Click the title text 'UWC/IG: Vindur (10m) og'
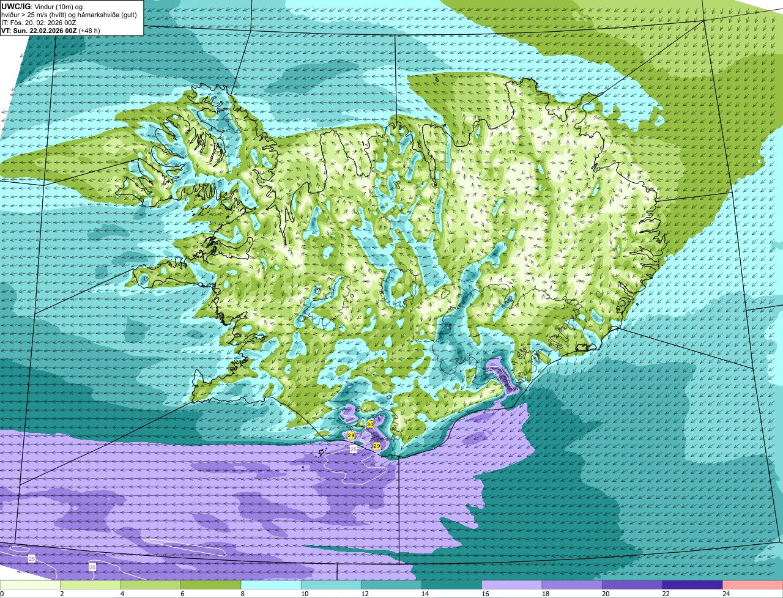Image resolution: width=783 pixels, height=598 pixels. tap(42, 6)
